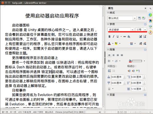Apply the red font color
This screenshot has height=114, width=153.
109,44
